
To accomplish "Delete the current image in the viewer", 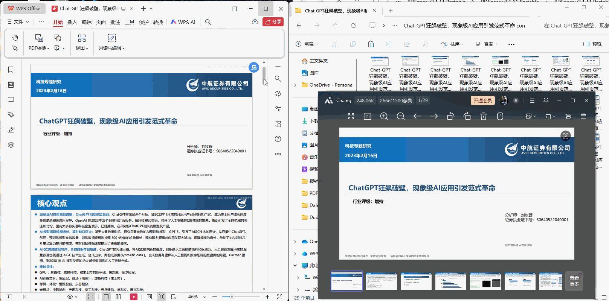I will click(484, 116).
